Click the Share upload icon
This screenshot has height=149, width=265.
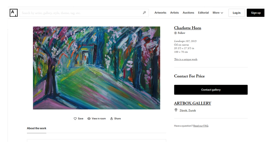(111, 119)
